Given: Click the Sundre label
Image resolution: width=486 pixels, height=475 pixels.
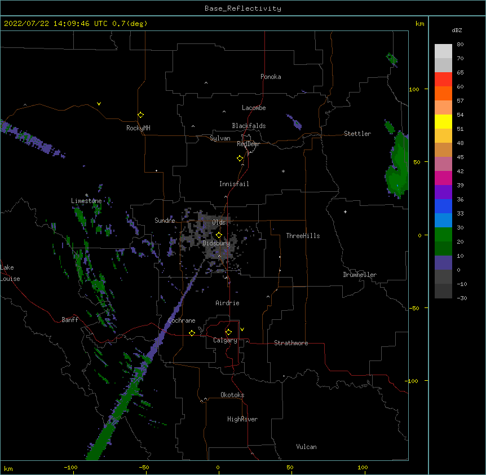Looking at the screenshot, I should (165, 221).
